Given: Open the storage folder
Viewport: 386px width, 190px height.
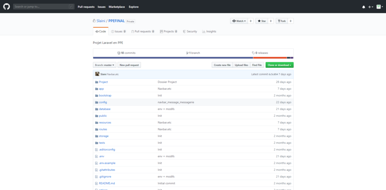Looking at the screenshot, I should (104, 136).
